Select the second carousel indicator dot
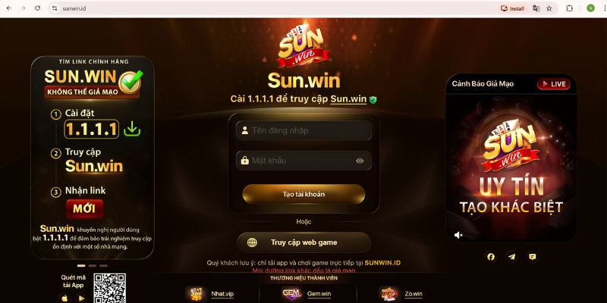 pos(92,266)
